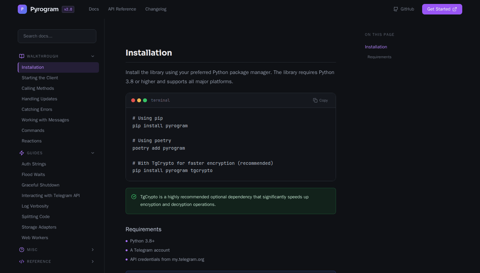Collapse the Walkthrough section
Screen dimensions: 480x273
[93, 56]
